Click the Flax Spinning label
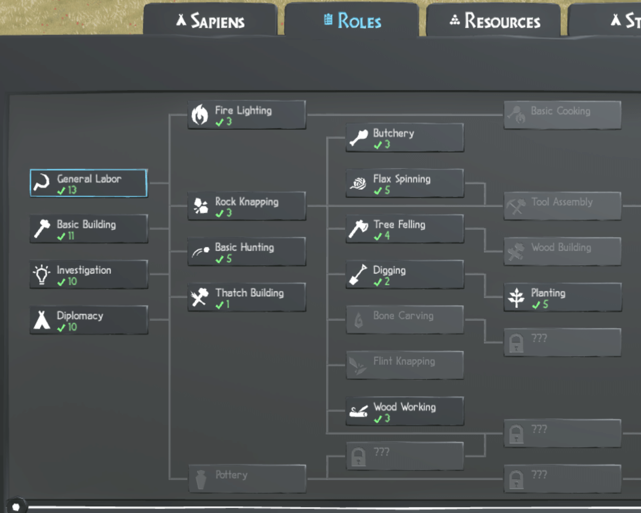The width and height of the screenshot is (641, 513). (x=402, y=179)
